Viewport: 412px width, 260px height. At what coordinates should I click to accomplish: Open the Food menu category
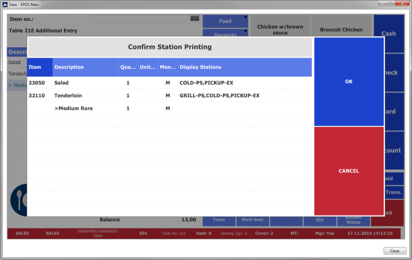click(225, 21)
